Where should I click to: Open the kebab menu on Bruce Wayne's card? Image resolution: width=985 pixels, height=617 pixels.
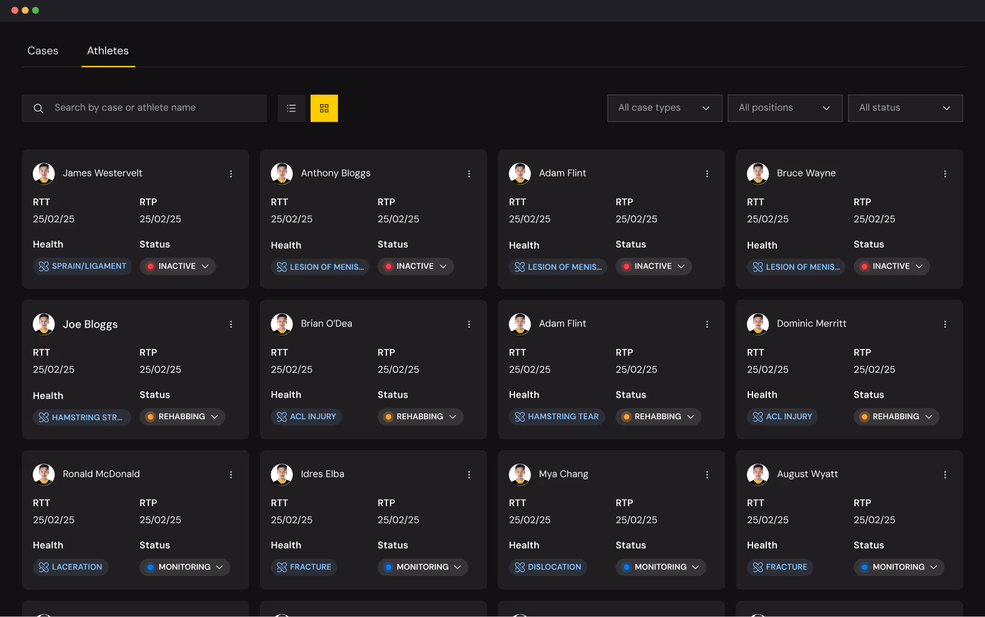[945, 173]
